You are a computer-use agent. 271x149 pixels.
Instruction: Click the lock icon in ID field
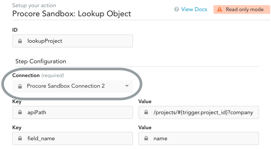pyautogui.click(x=20, y=41)
